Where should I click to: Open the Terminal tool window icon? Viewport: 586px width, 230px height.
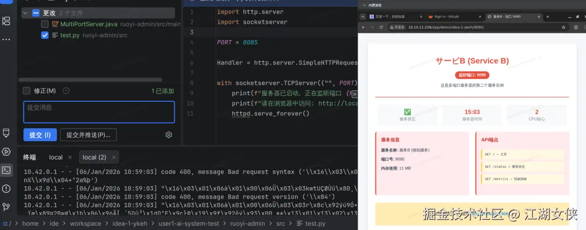click(6, 170)
